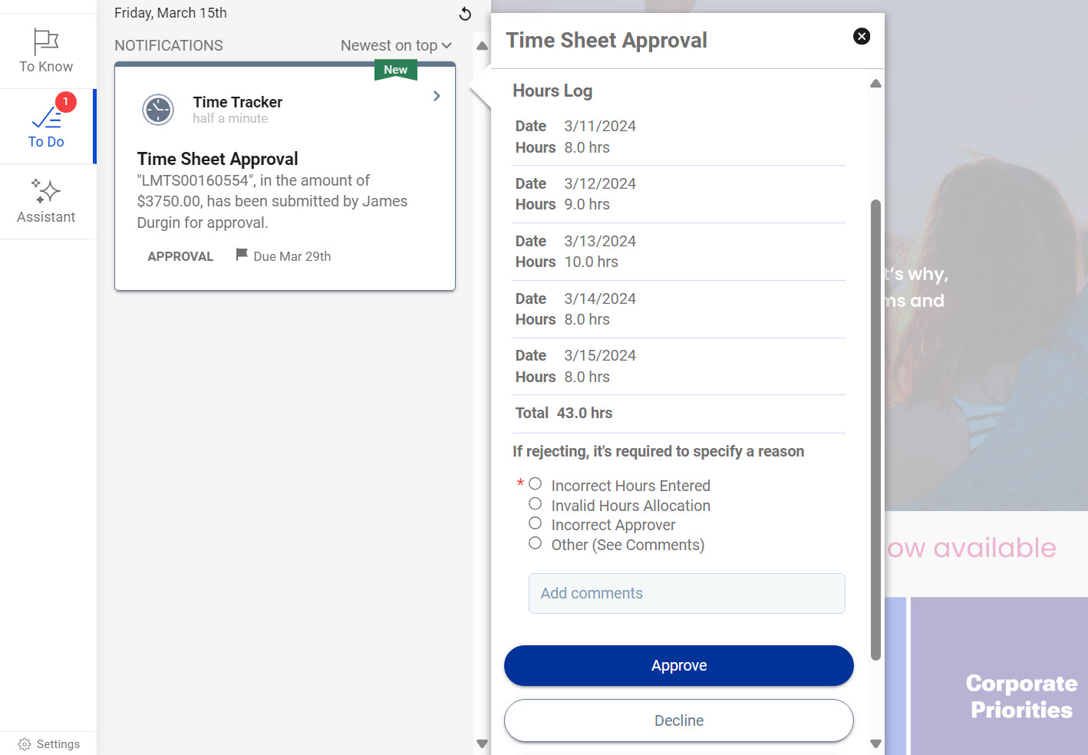Image resolution: width=1088 pixels, height=755 pixels.
Task: Select the To Do checklist icon
Action: pos(46,117)
